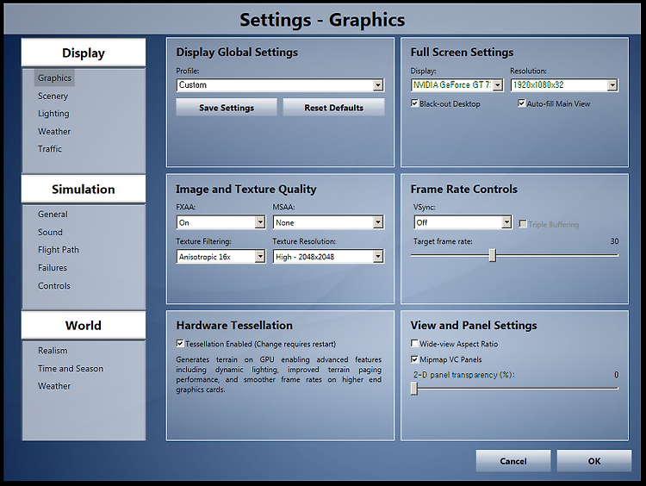This screenshot has height=486, width=646.
Task: Open the Controls settings page
Action: pyautogui.click(x=54, y=286)
